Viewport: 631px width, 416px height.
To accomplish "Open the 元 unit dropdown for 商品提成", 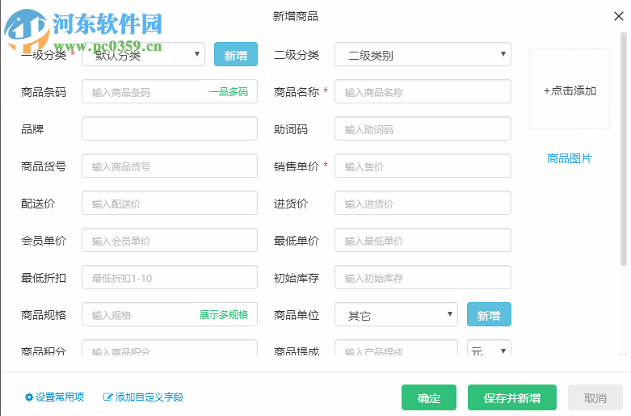I will tap(489, 348).
